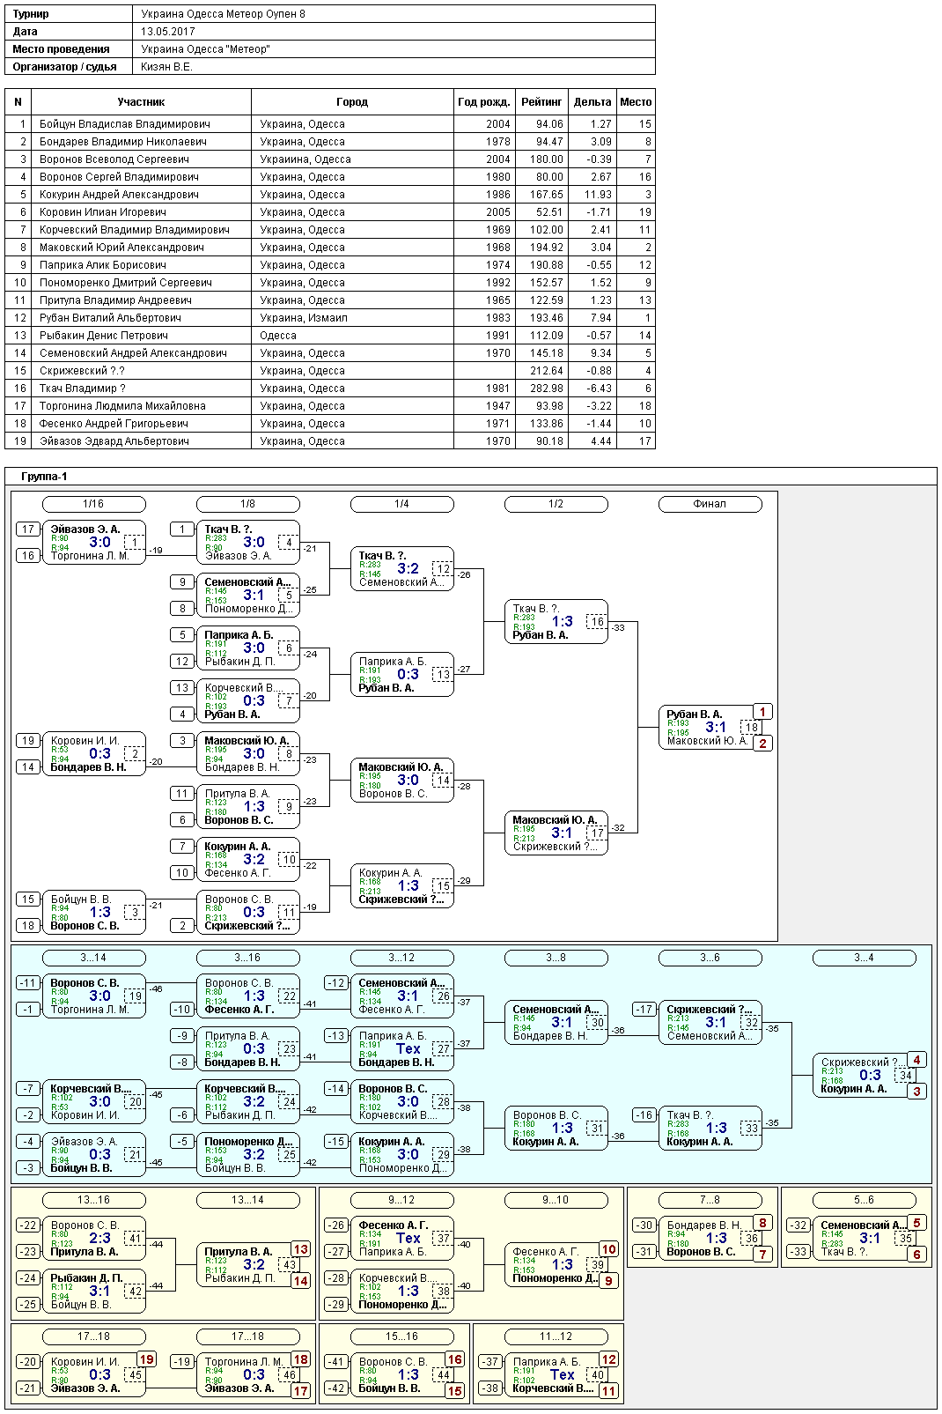This screenshot has height=1414, width=942.
Task: Select participant row Ткач Владимир
Action: point(330,389)
